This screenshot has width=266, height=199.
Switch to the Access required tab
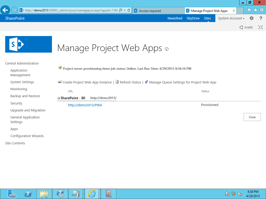coord(158,11)
